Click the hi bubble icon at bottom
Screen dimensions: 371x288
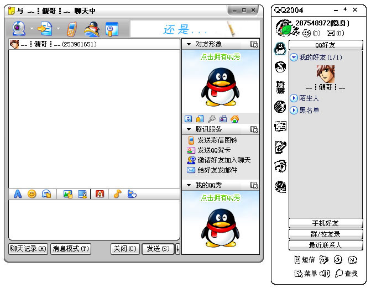(353, 260)
